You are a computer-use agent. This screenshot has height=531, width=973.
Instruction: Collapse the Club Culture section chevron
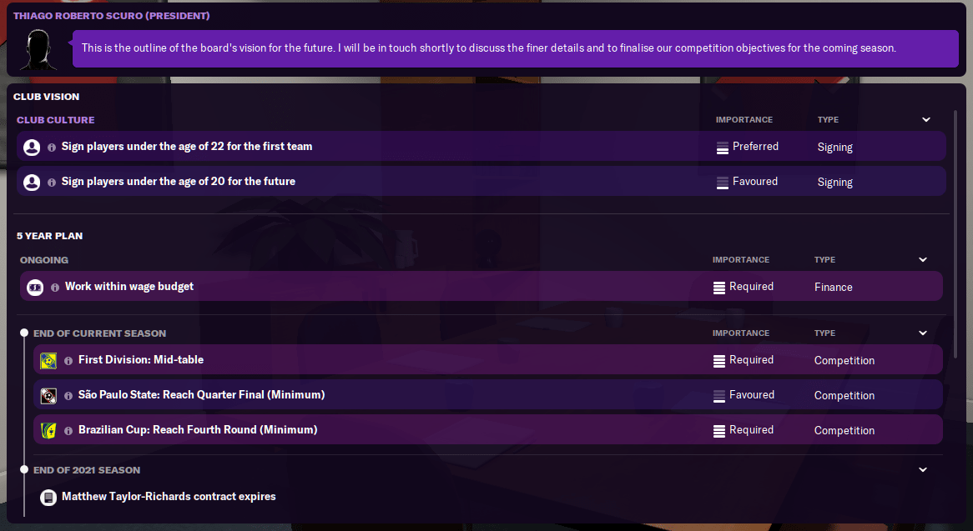click(x=926, y=120)
